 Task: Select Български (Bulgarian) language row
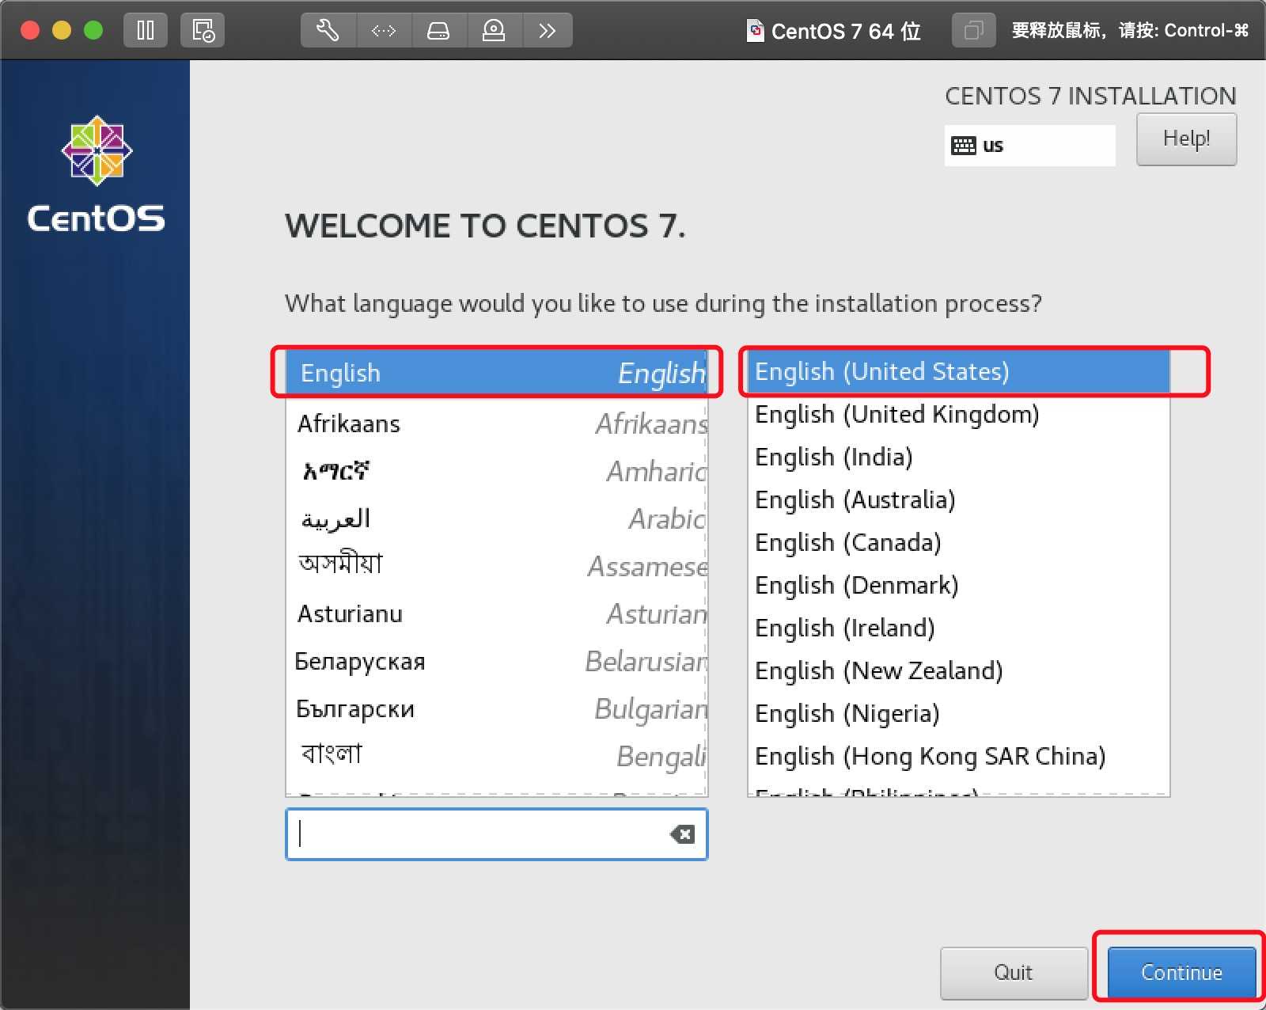[x=497, y=708]
